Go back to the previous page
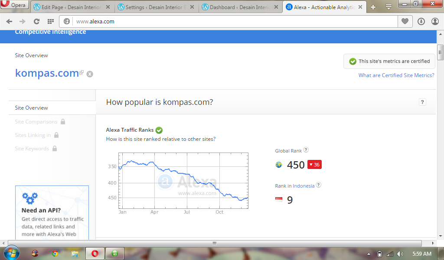Screen dimensions: 444x260 pyautogui.click(x=9, y=21)
